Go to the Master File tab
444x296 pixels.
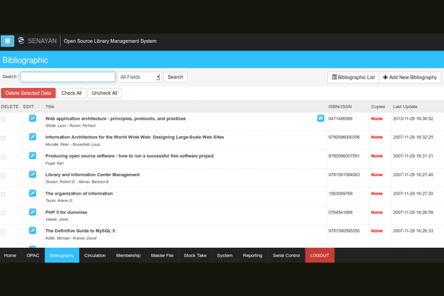pos(162,255)
